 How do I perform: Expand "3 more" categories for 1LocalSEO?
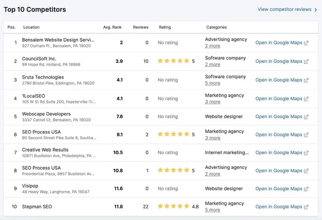coord(213,102)
